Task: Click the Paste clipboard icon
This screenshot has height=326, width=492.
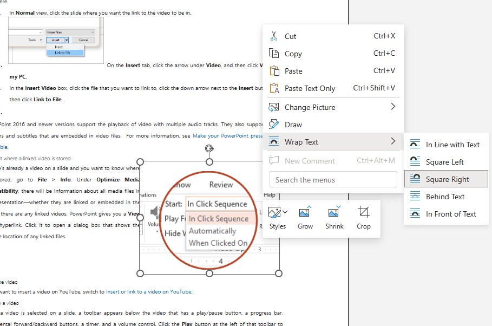Action: coord(274,70)
